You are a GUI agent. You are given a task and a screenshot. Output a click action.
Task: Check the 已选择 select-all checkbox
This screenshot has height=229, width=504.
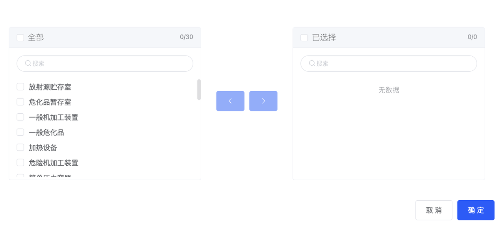tap(304, 38)
